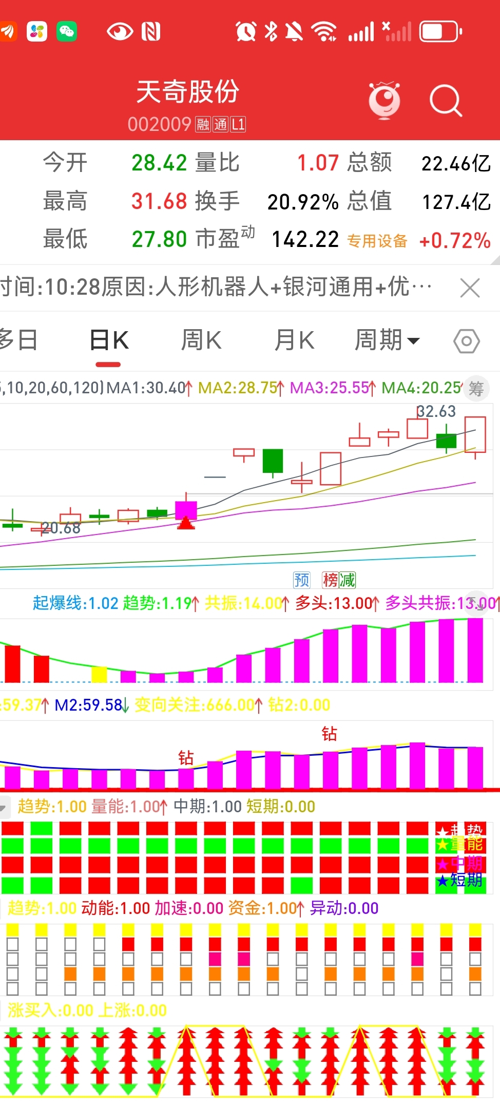This screenshot has width=500, height=1106.
Task: Switch to the 月K tab
Action: 294,341
